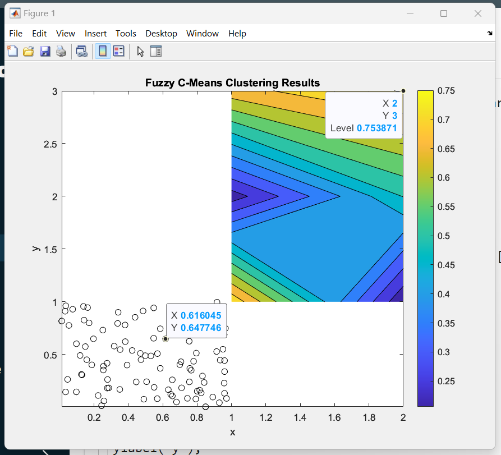Print the figure using the printer icon
501x455 pixels.
click(x=61, y=51)
